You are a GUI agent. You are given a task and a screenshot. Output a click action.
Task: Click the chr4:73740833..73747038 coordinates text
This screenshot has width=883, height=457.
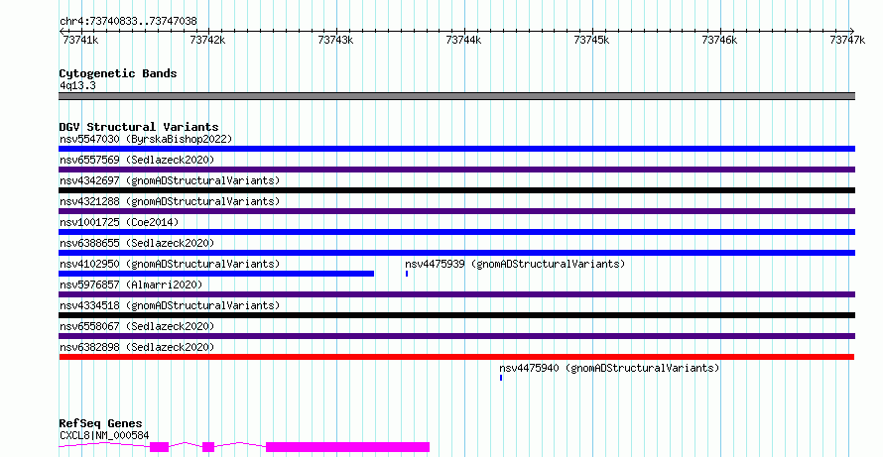(x=128, y=21)
